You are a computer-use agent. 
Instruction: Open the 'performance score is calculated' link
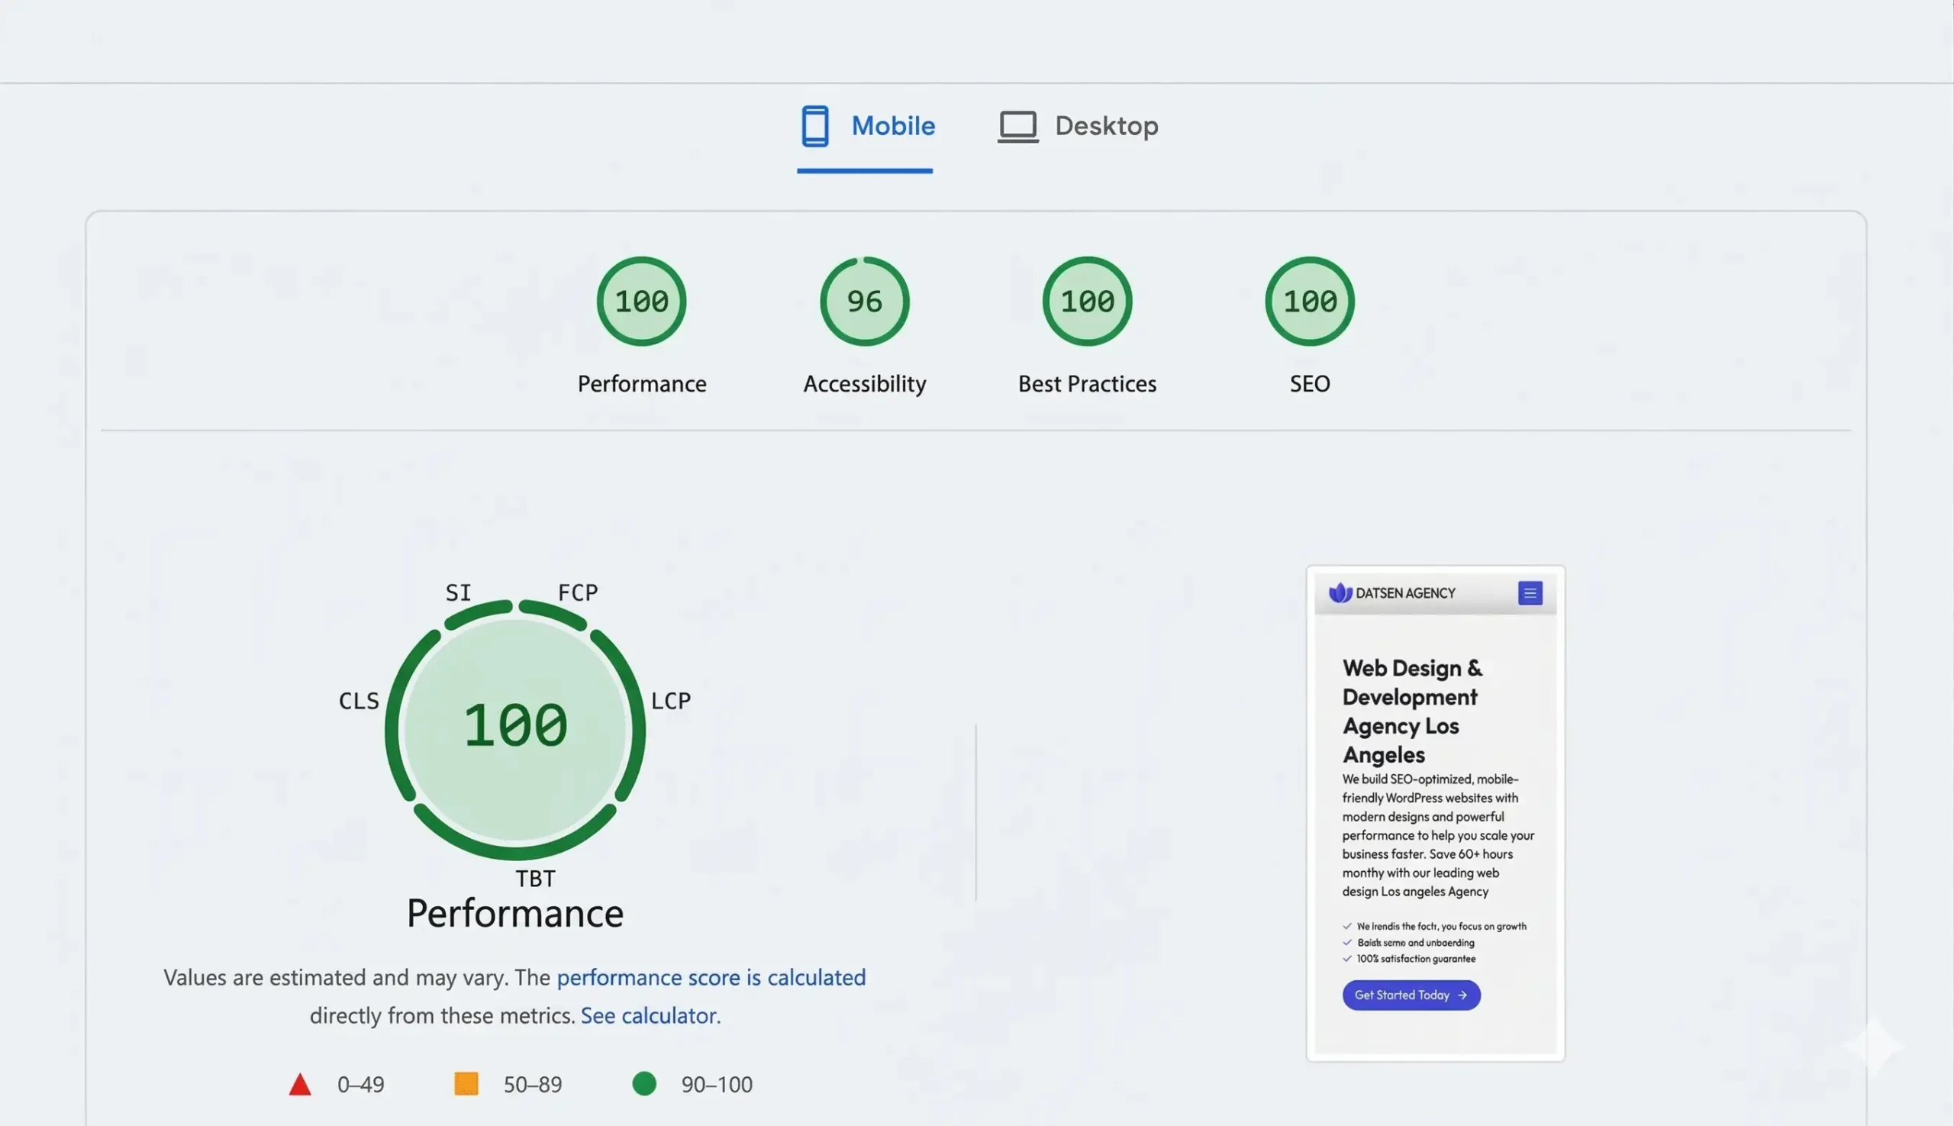click(x=711, y=977)
